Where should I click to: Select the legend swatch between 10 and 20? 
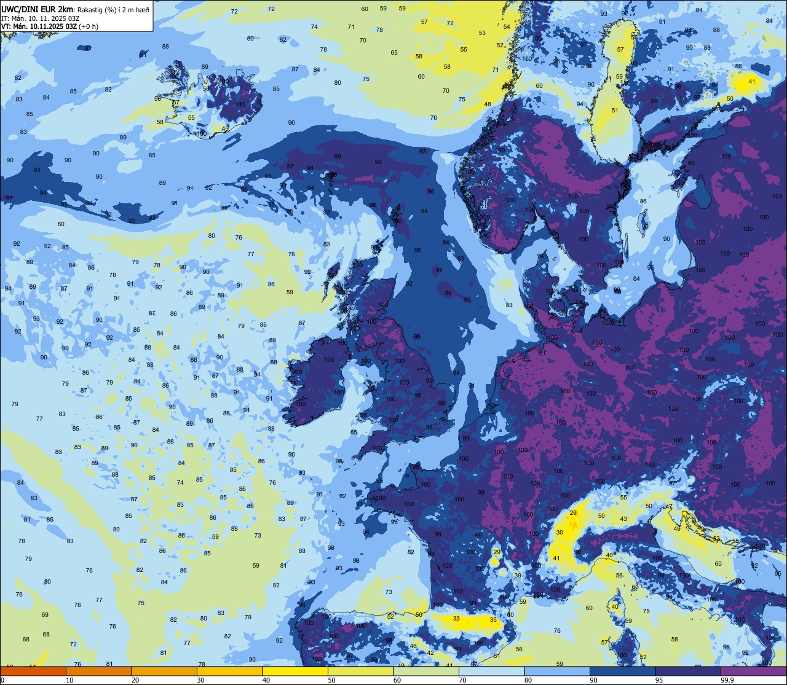click(x=98, y=671)
